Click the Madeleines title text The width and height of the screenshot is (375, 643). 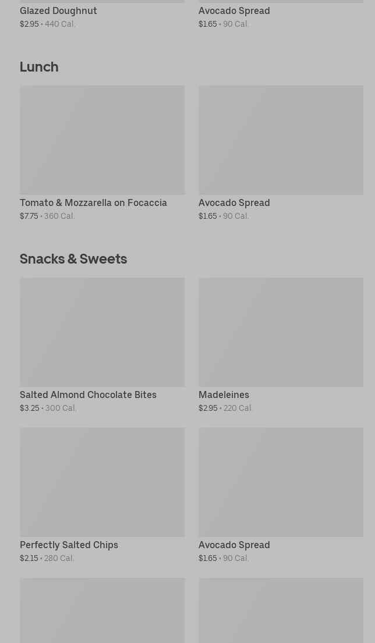tap(224, 395)
